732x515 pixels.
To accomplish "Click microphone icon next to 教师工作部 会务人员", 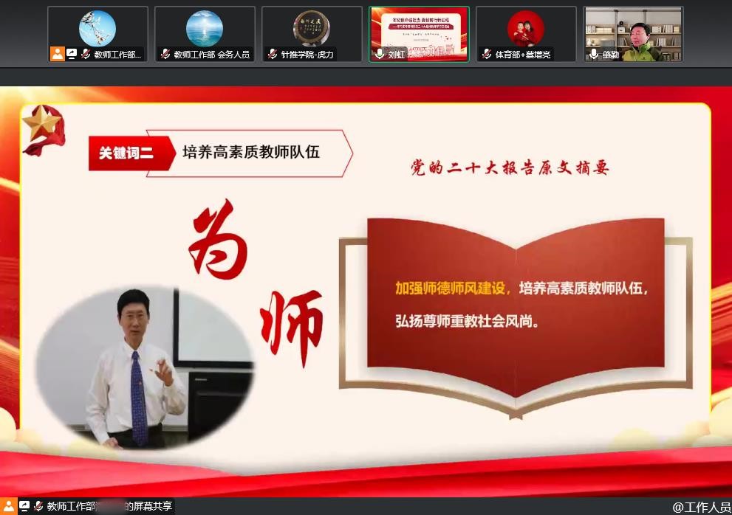I will (x=165, y=54).
